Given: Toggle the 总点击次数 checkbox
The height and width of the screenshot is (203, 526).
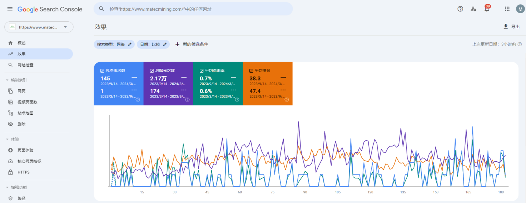Looking at the screenshot, I should coord(102,71).
